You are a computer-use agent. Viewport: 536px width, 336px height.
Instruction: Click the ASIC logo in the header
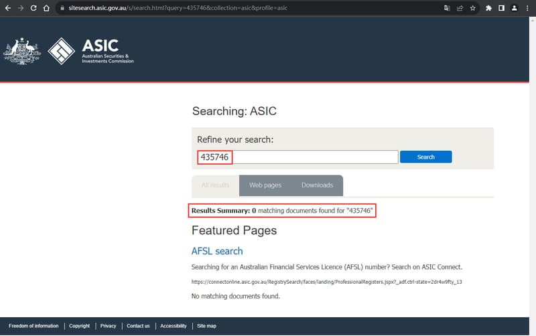[x=90, y=51]
